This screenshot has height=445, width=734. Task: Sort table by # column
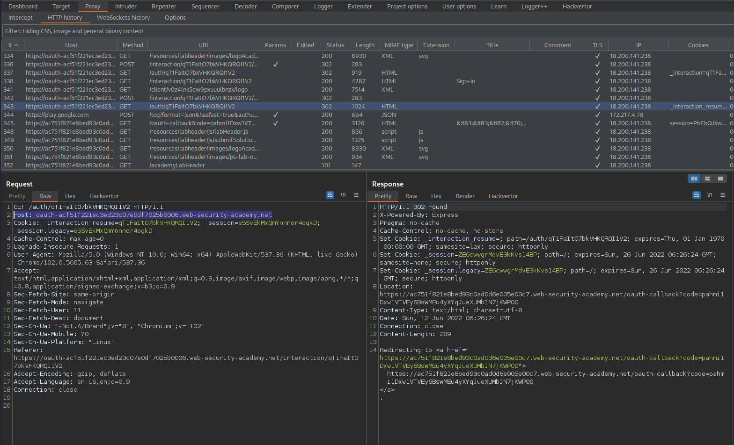[x=13, y=45]
